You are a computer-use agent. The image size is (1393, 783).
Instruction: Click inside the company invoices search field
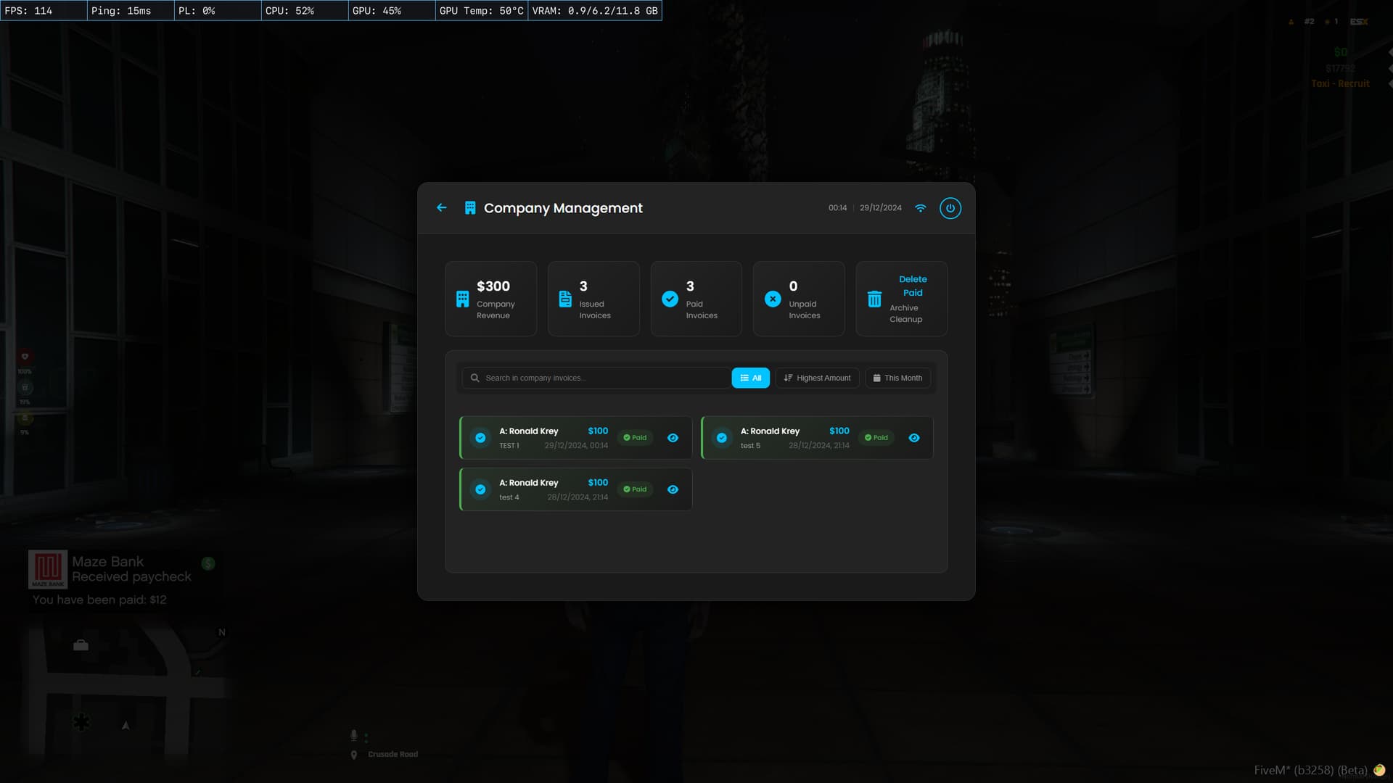pos(602,378)
